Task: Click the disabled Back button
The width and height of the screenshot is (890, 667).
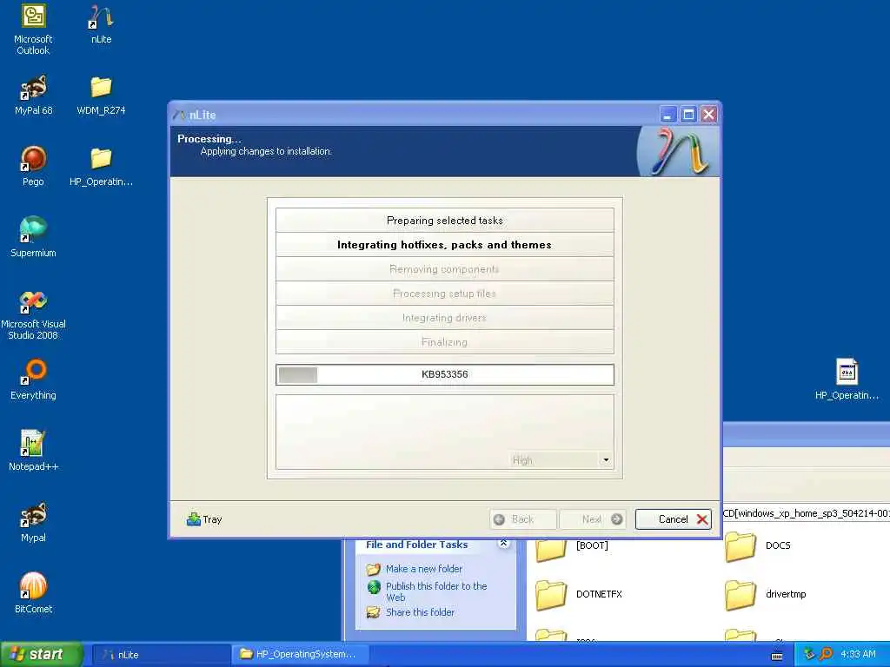Action: click(522, 519)
